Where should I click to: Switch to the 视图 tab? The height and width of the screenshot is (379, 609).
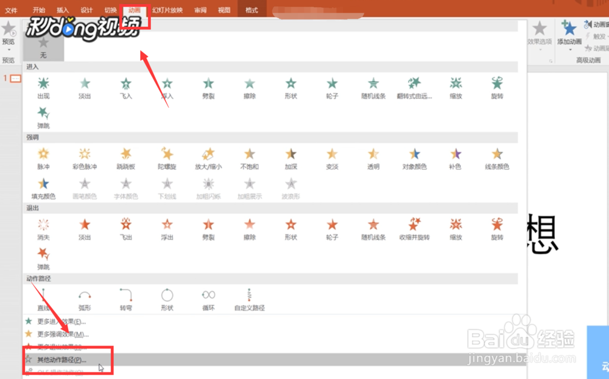[x=224, y=10]
